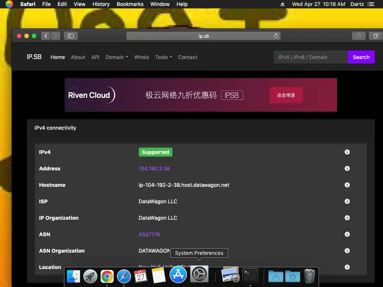This screenshot has height=287, width=383.
Task: Expand the Domain dropdown in navbar
Action: (x=117, y=57)
